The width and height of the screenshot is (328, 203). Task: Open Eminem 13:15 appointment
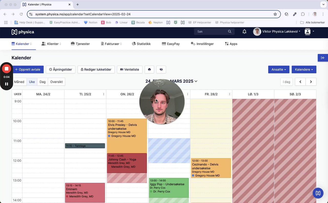click(85, 193)
